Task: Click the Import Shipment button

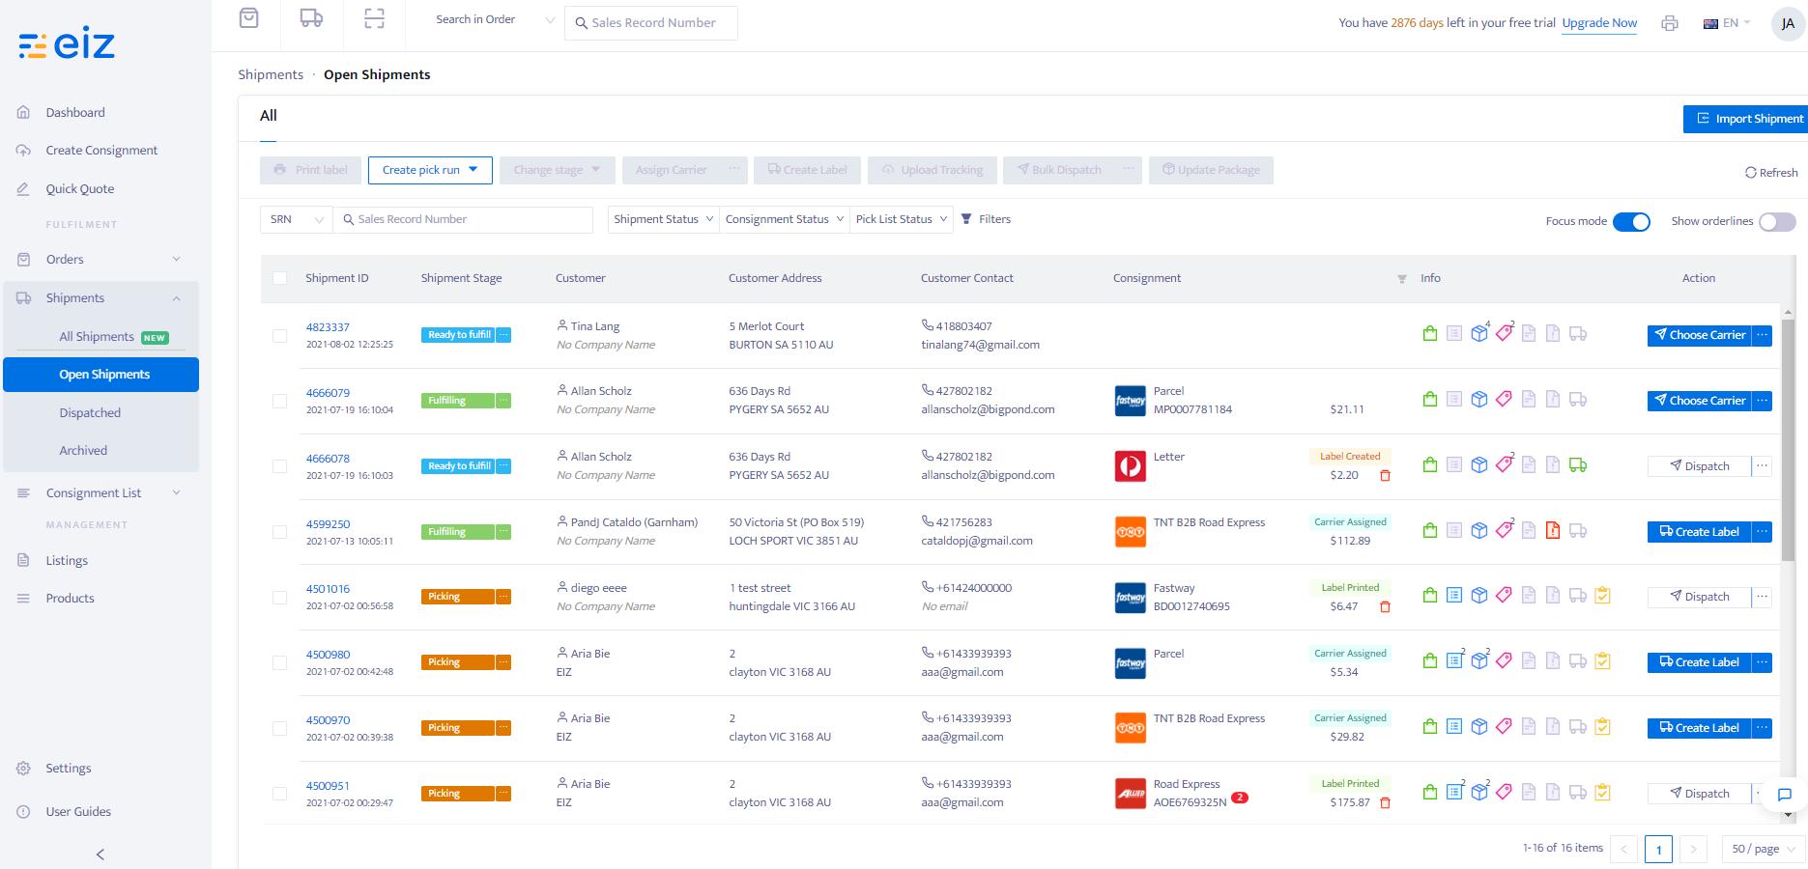Action: [x=1746, y=119]
